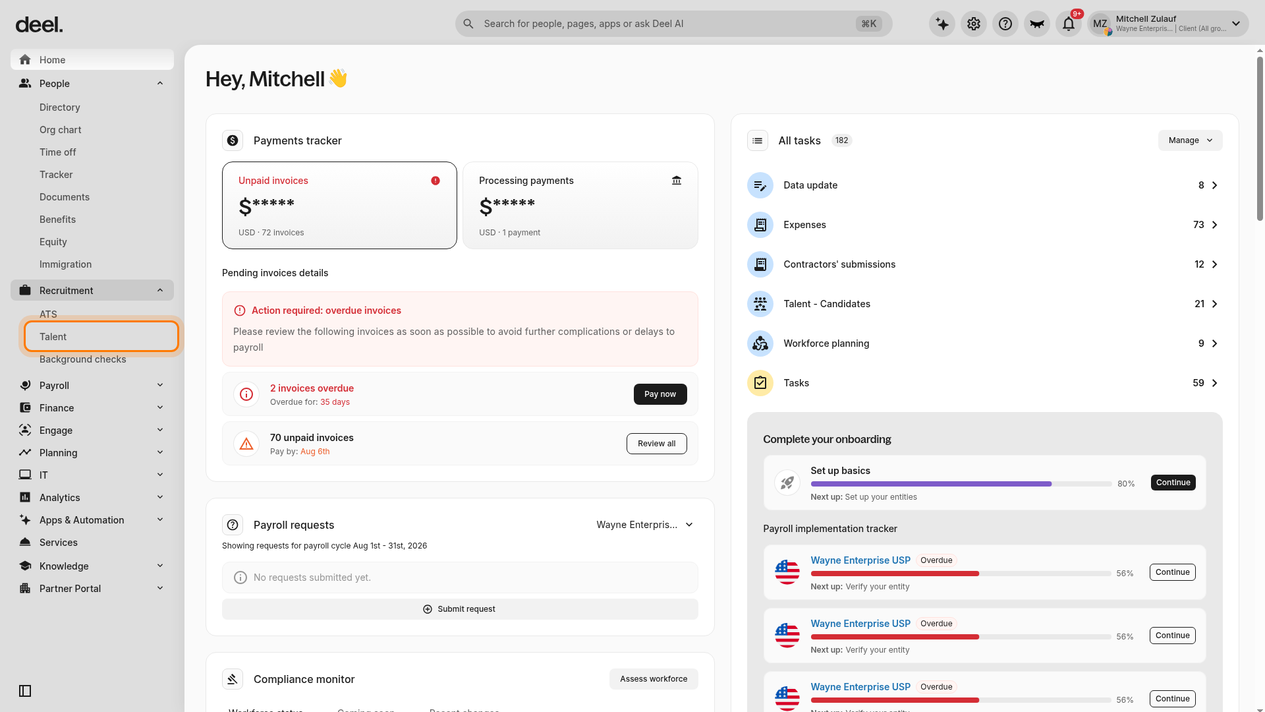The height and width of the screenshot is (712, 1265).
Task: Select Unpaid invoices card
Action: click(339, 205)
